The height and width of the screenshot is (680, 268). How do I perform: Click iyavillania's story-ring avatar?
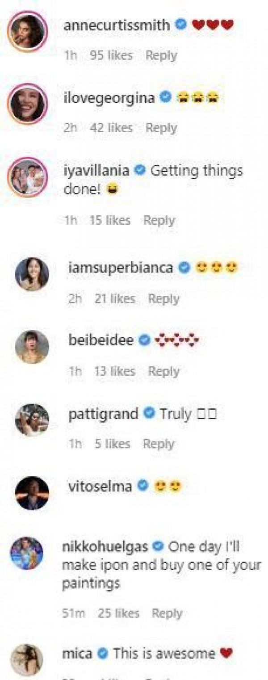click(27, 178)
